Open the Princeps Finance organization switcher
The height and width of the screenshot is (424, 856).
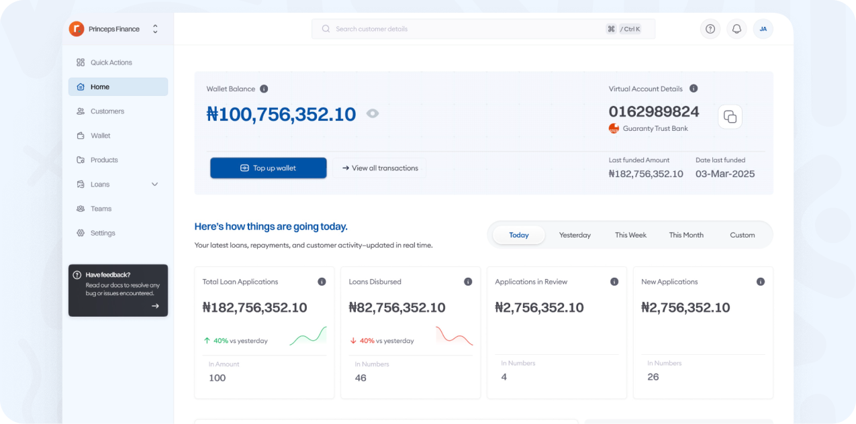(155, 29)
